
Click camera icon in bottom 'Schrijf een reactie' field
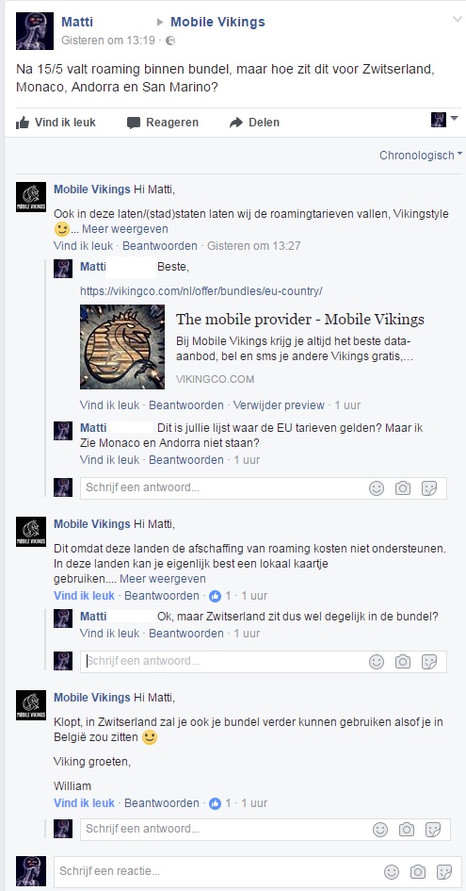point(418,871)
